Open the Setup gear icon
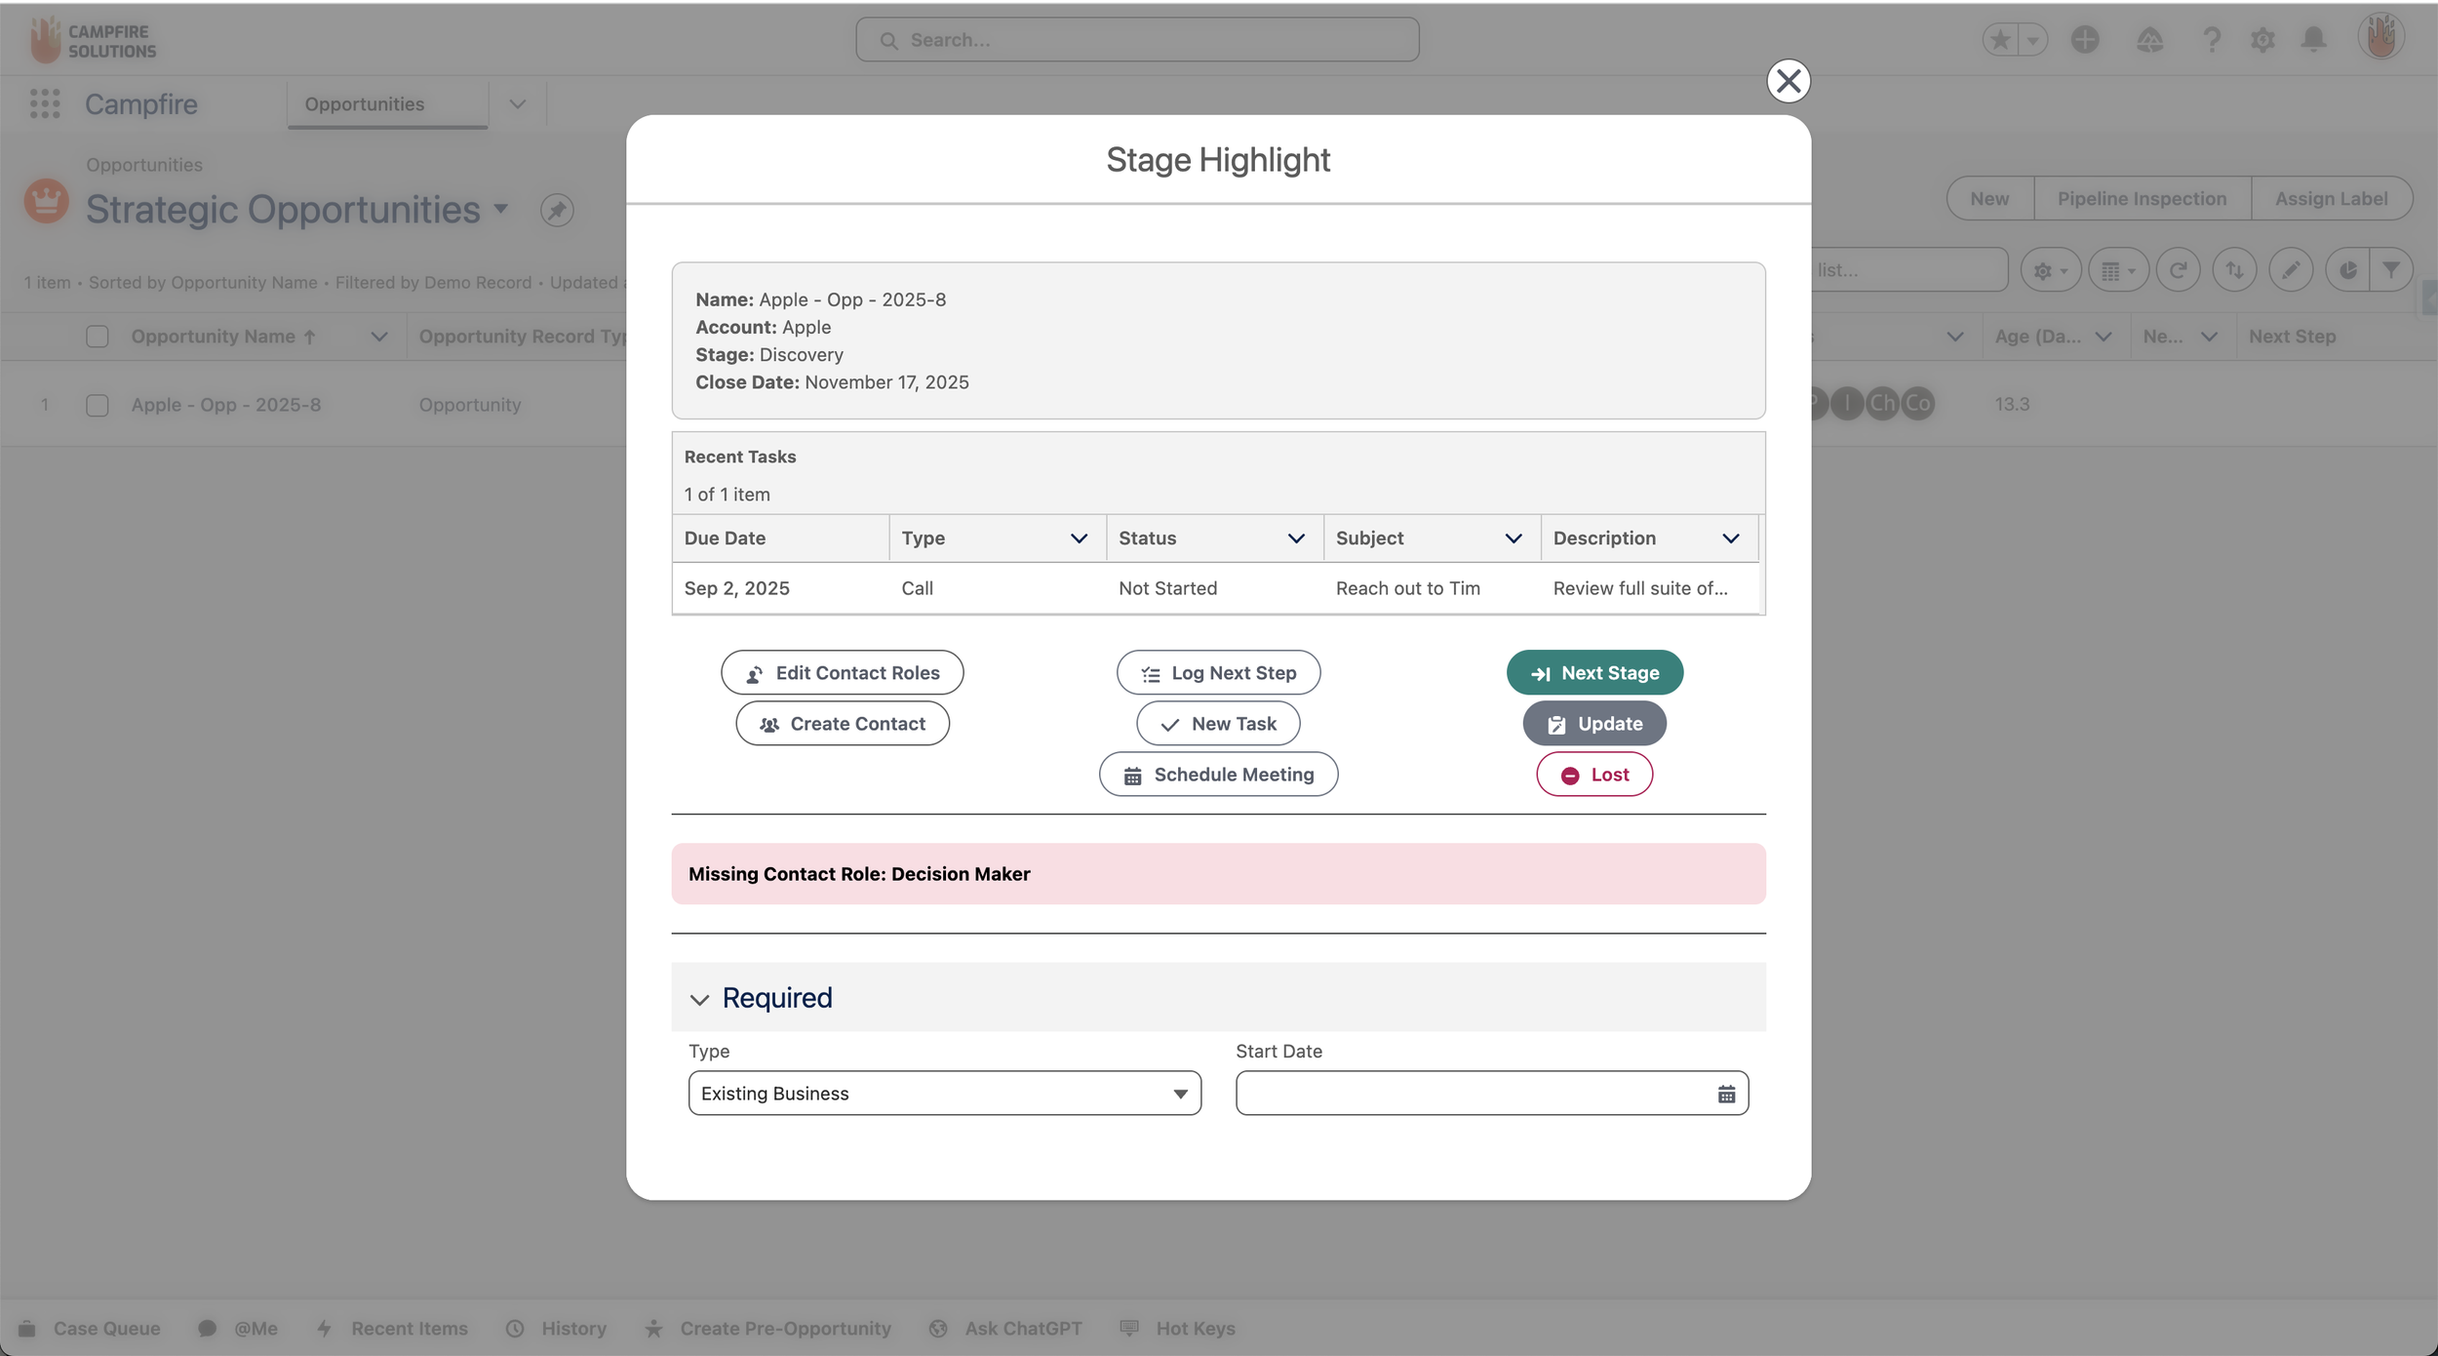This screenshot has height=1356, width=2438. 2262,39
